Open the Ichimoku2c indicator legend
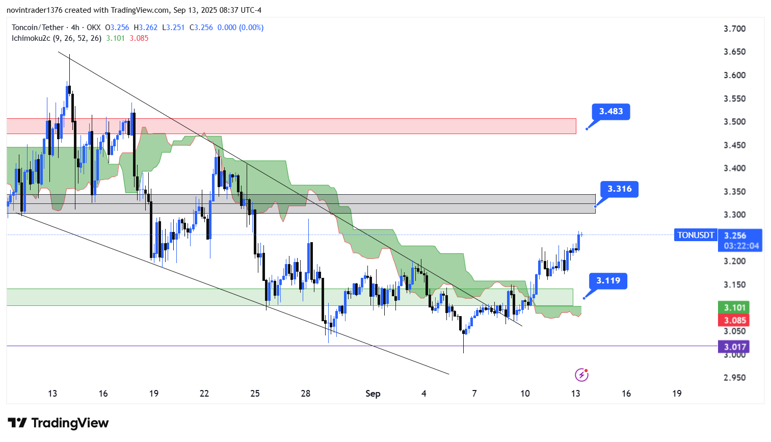 56,38
